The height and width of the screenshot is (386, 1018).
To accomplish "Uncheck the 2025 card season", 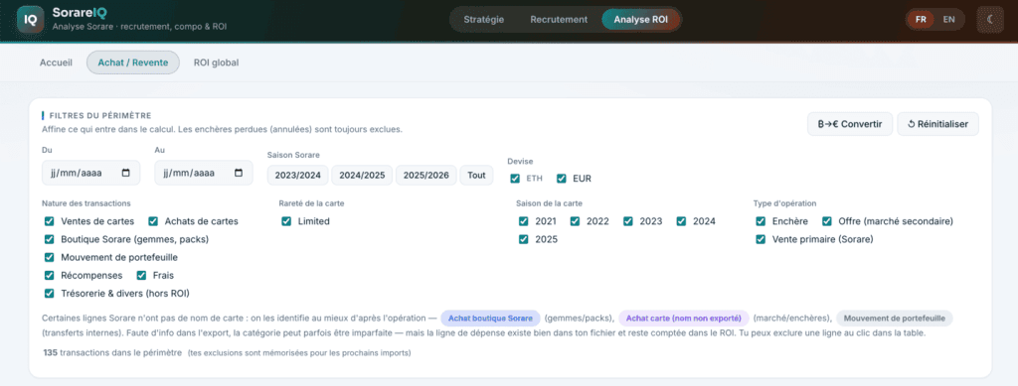I will (x=524, y=239).
